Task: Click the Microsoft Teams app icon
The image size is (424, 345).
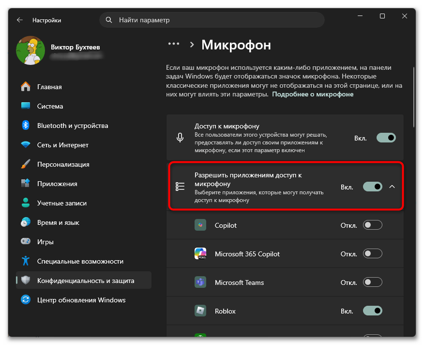Action: click(200, 282)
